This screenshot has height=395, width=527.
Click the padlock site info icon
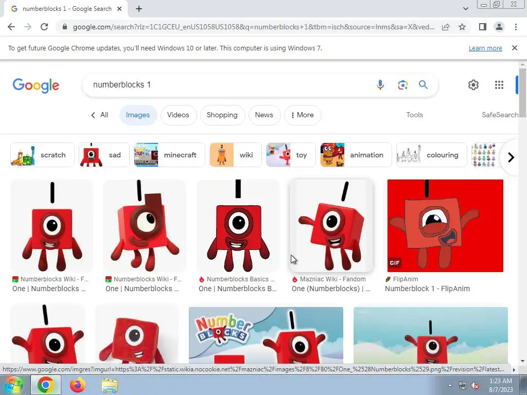point(65,27)
